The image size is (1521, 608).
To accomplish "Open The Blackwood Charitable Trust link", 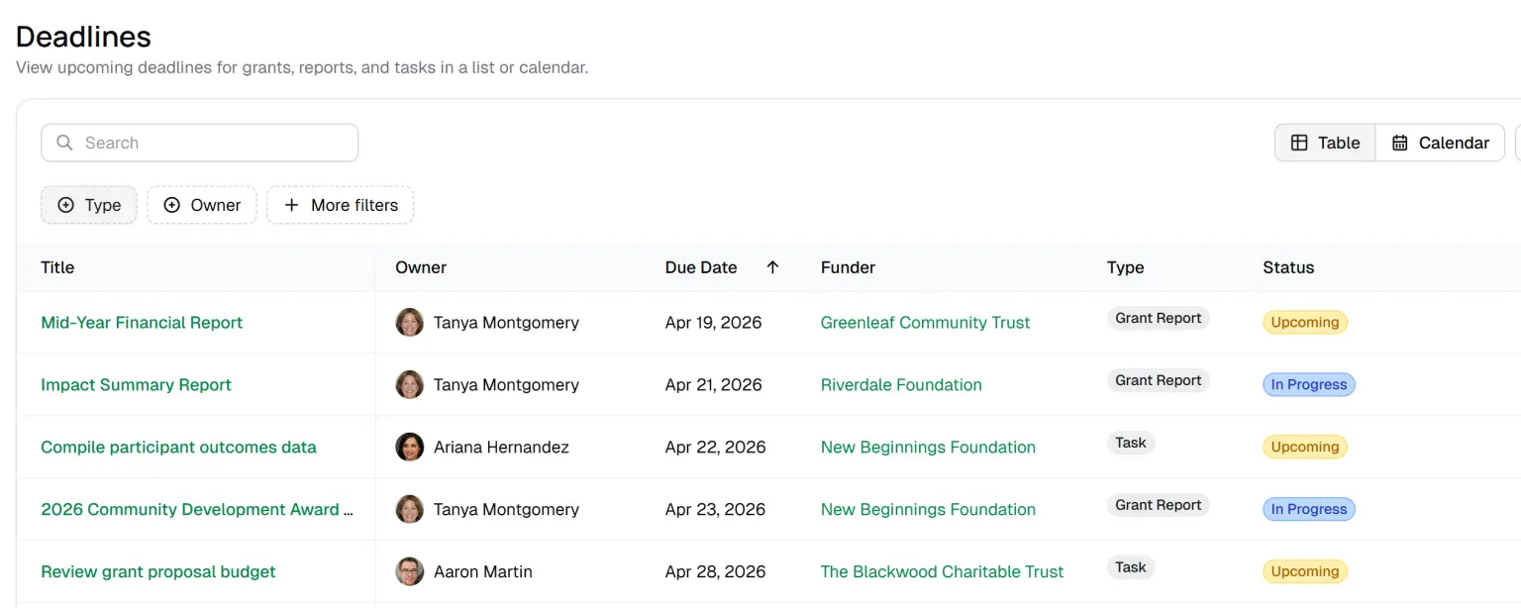I will coord(942,572).
